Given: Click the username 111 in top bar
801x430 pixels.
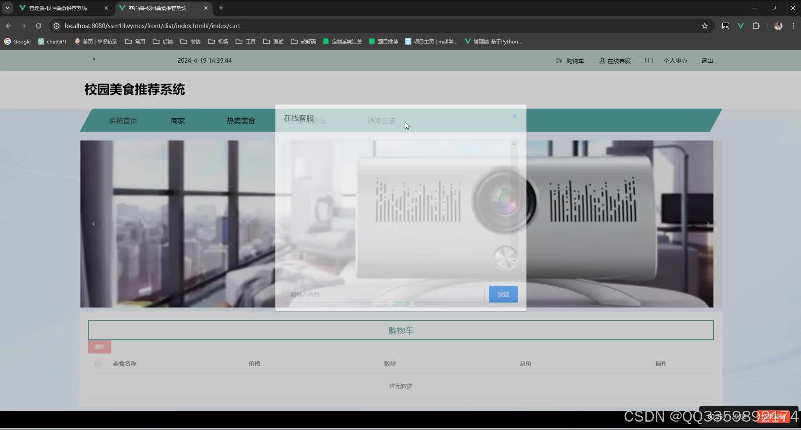Looking at the screenshot, I should point(648,61).
